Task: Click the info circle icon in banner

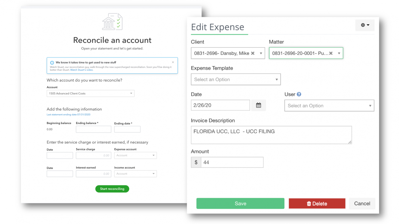Action: (52, 63)
